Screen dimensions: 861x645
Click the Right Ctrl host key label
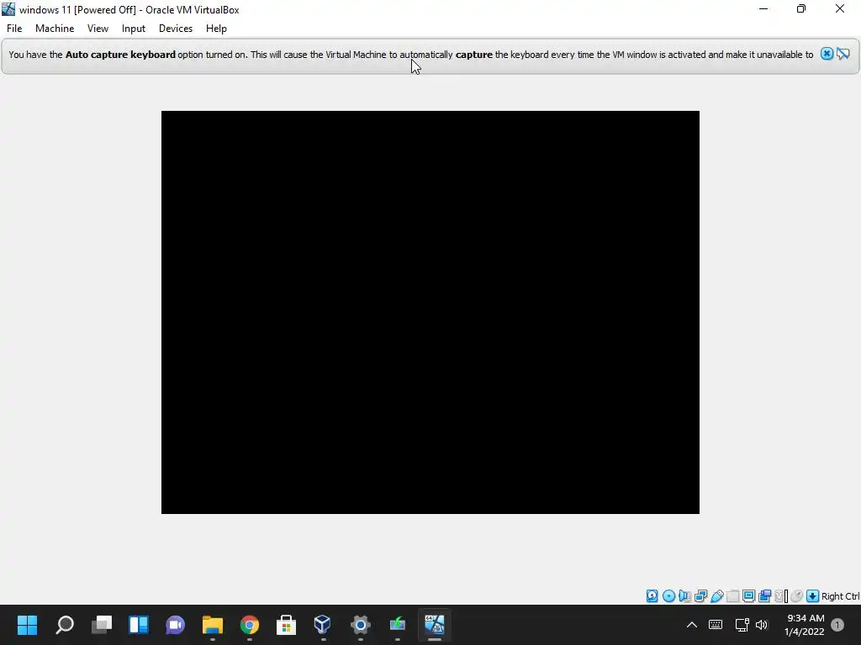[x=841, y=596]
